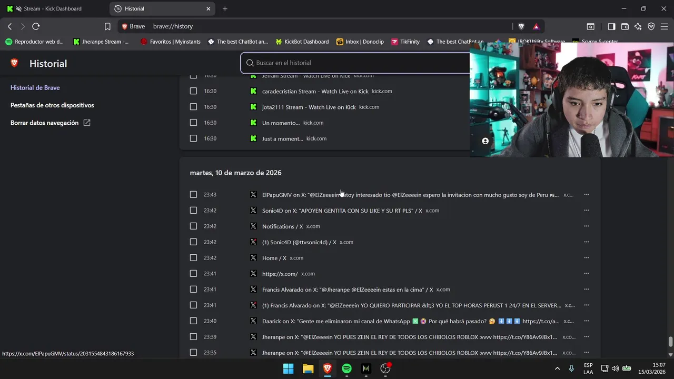Open more options for Francis Alvarado cima entry
This screenshot has height=379, width=674.
coord(587,290)
